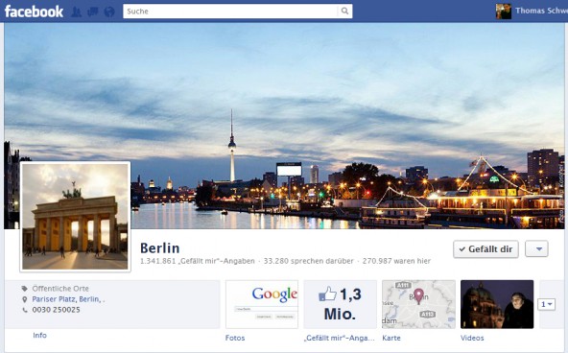Click the 270.987 waren hier text
The image size is (568, 353).
(x=396, y=261)
